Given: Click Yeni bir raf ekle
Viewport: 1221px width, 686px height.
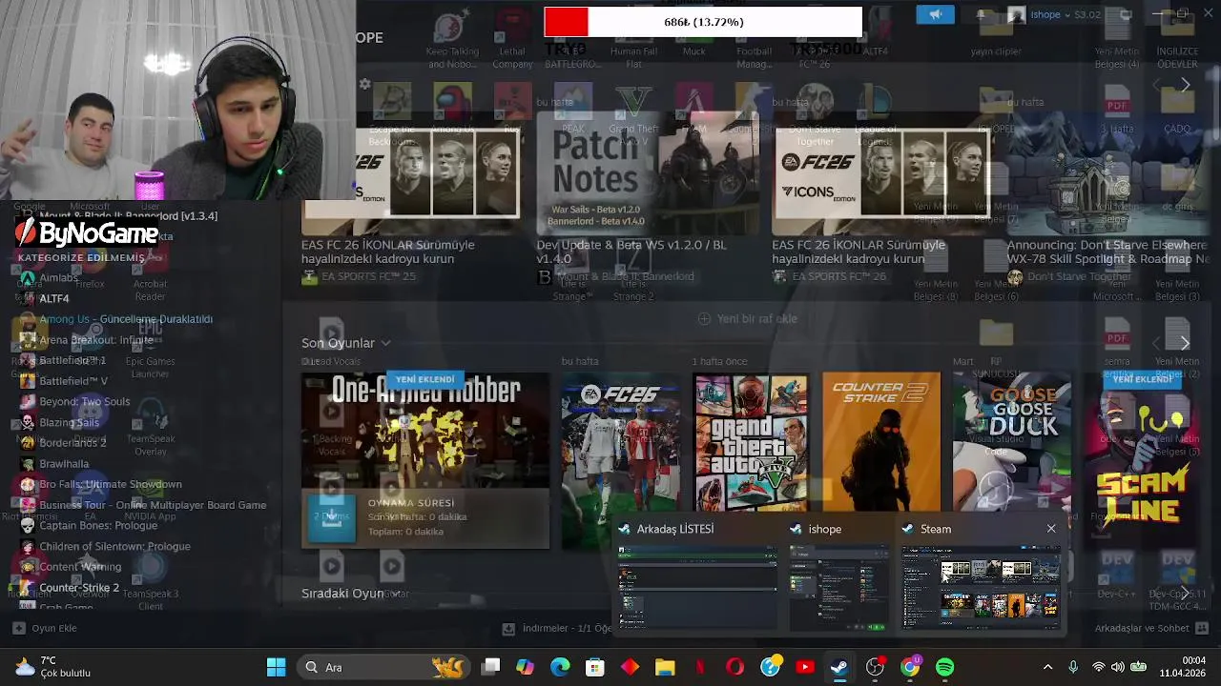Looking at the screenshot, I should (x=748, y=319).
